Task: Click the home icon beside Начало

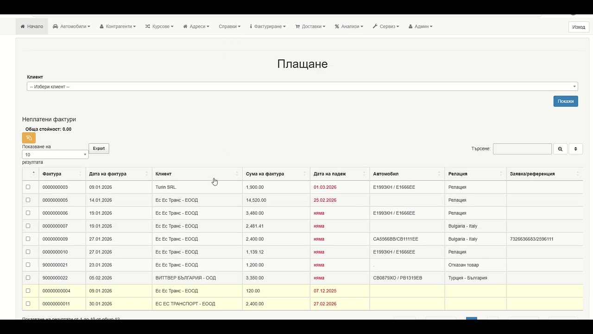Action: (23, 26)
